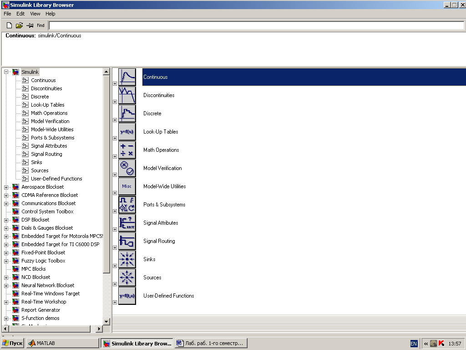Select the Sources library icon
Viewport: 466px width, 350px height.
[127, 278]
